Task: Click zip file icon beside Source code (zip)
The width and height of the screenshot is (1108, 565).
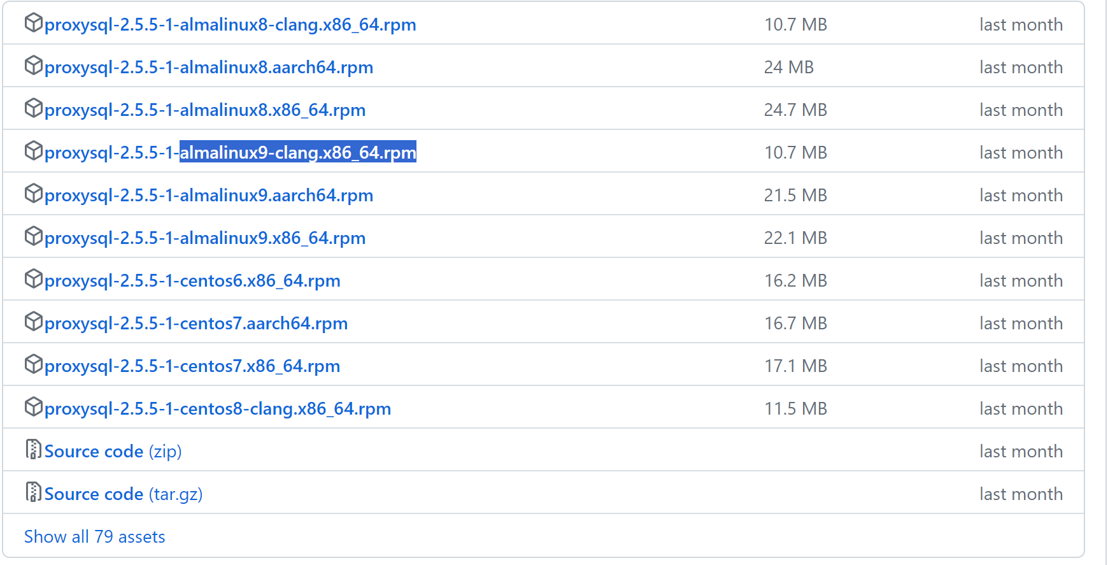Action: (33, 450)
